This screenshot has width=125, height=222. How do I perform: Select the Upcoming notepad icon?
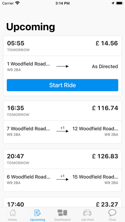pos(38,213)
